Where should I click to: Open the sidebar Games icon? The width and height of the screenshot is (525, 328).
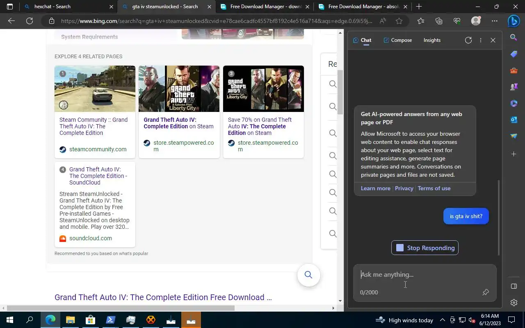514,87
